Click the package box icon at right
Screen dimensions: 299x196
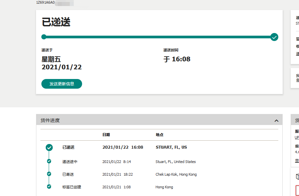pyautogui.click(x=297, y=176)
